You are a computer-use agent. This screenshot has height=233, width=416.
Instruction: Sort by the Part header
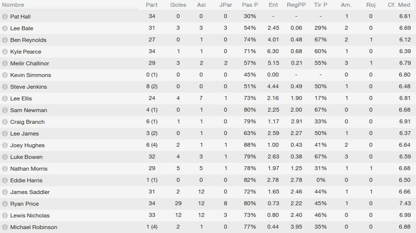[152, 5]
